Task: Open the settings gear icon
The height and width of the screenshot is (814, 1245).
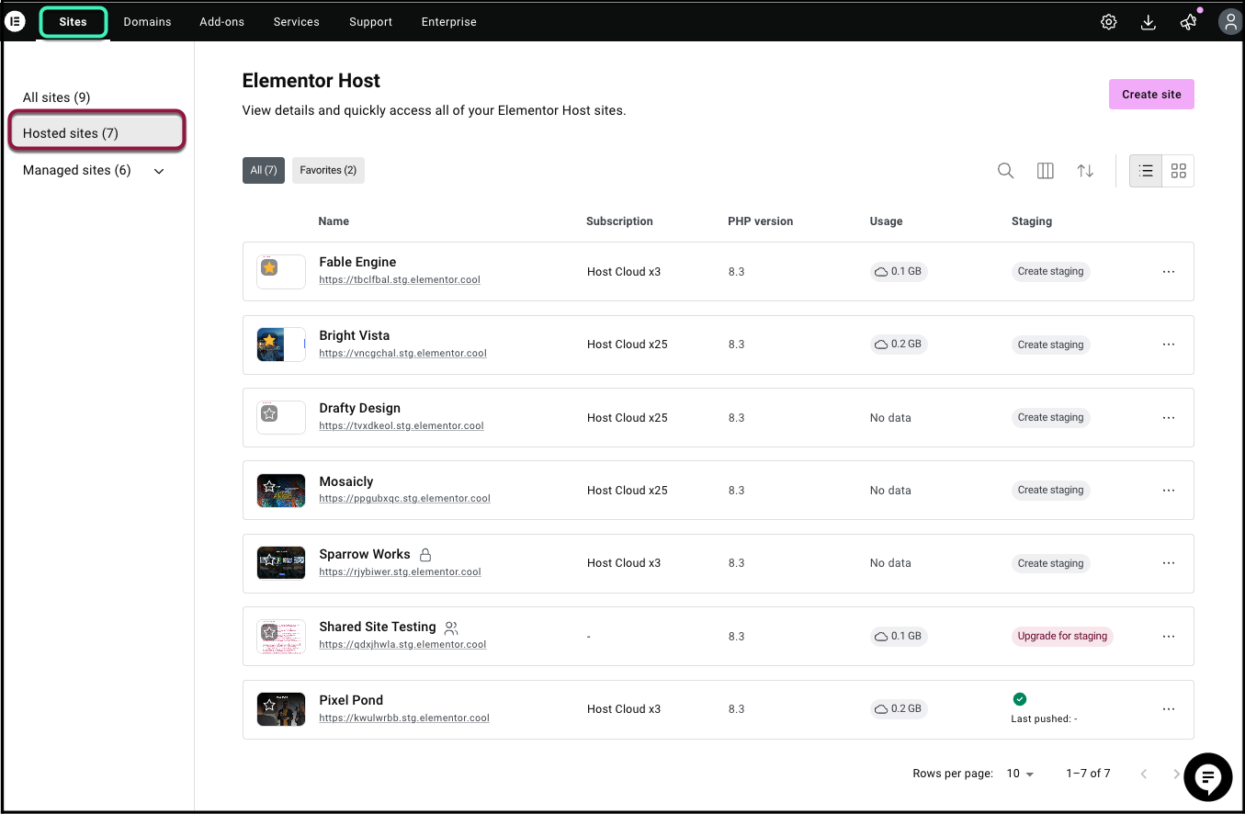Action: pyautogui.click(x=1108, y=22)
